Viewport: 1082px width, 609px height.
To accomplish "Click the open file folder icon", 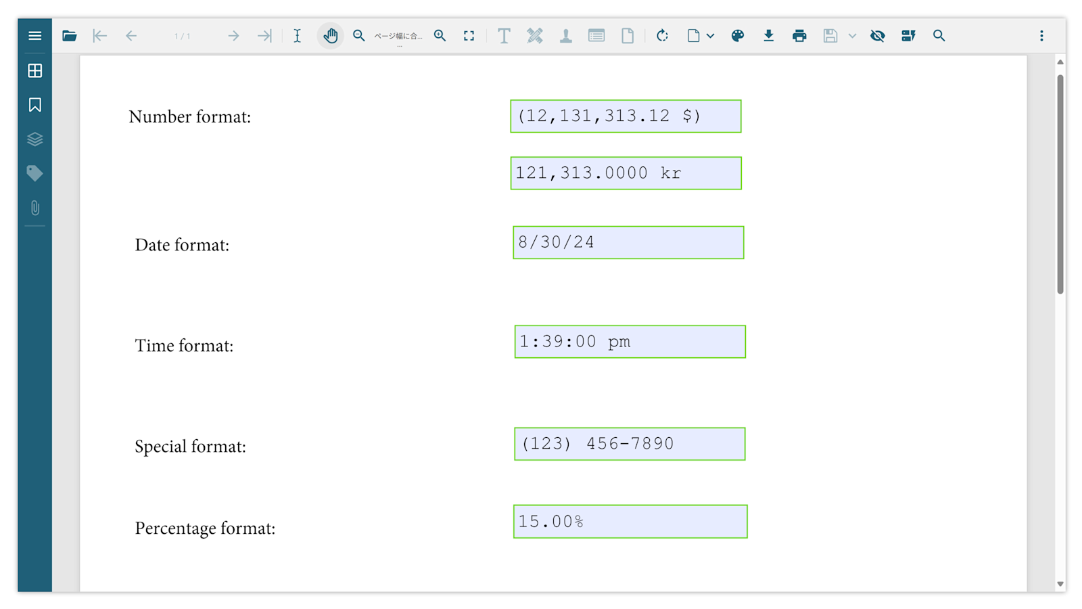I will pos(70,36).
